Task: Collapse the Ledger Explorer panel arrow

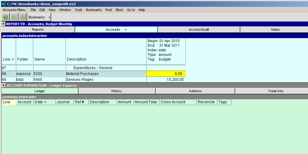Action: pyautogui.click(x=3, y=85)
